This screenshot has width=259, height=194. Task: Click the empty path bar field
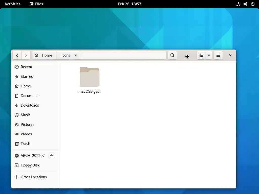coord(123,55)
